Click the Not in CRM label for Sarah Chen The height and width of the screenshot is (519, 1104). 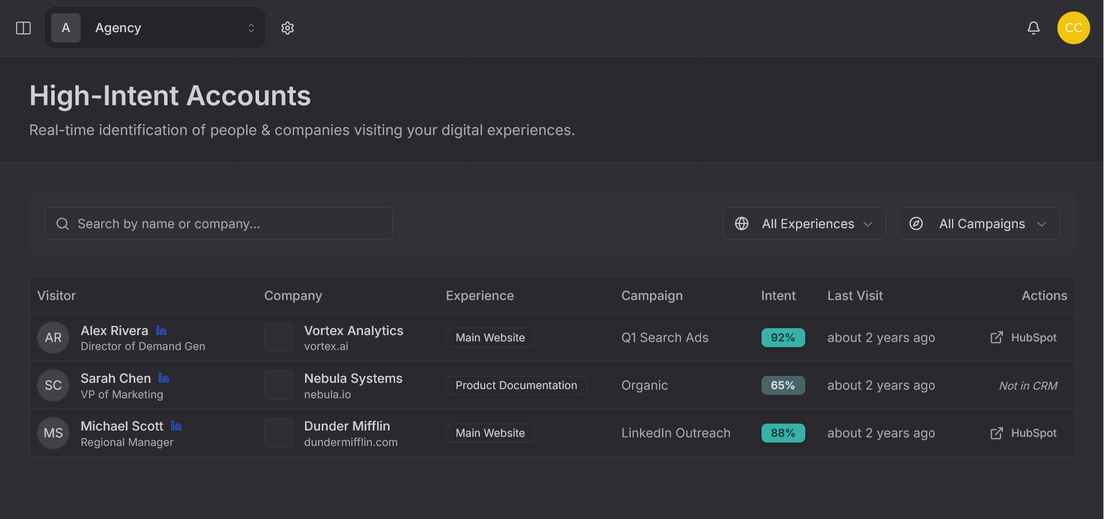(1027, 385)
